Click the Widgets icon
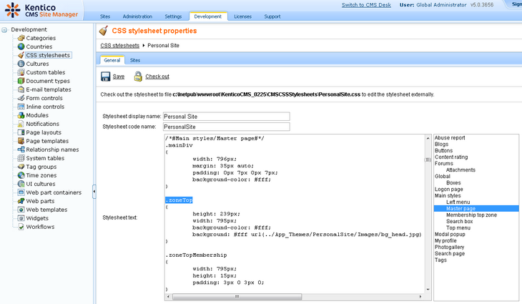This screenshot has height=304, width=522. 21,218
